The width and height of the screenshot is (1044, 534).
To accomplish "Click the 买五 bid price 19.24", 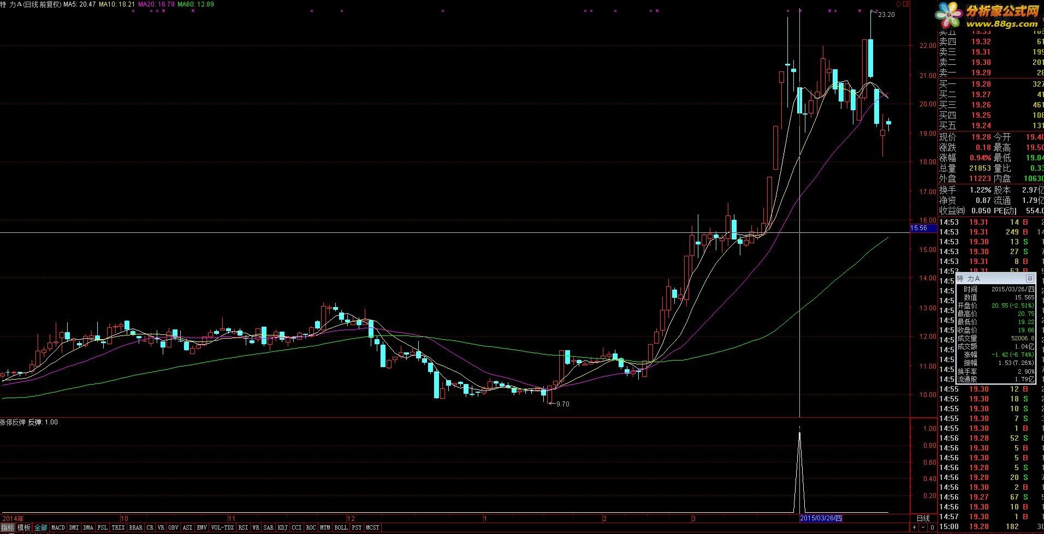I will 981,125.
